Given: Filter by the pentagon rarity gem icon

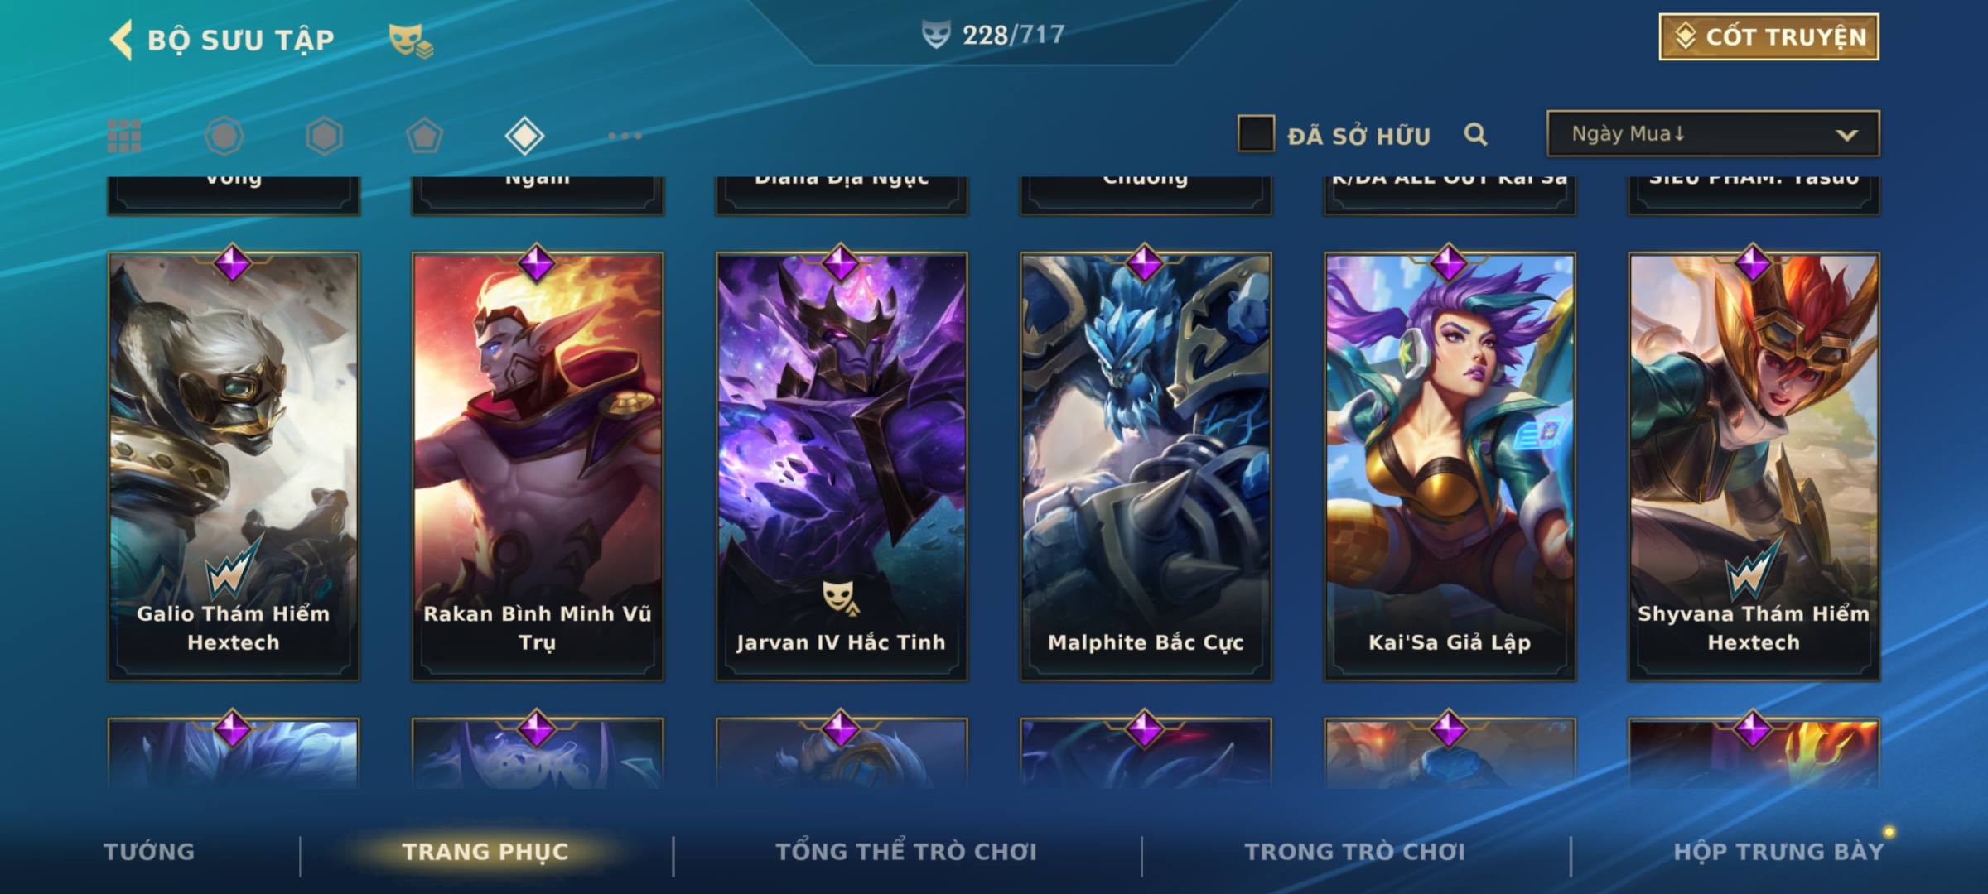Looking at the screenshot, I should (424, 136).
